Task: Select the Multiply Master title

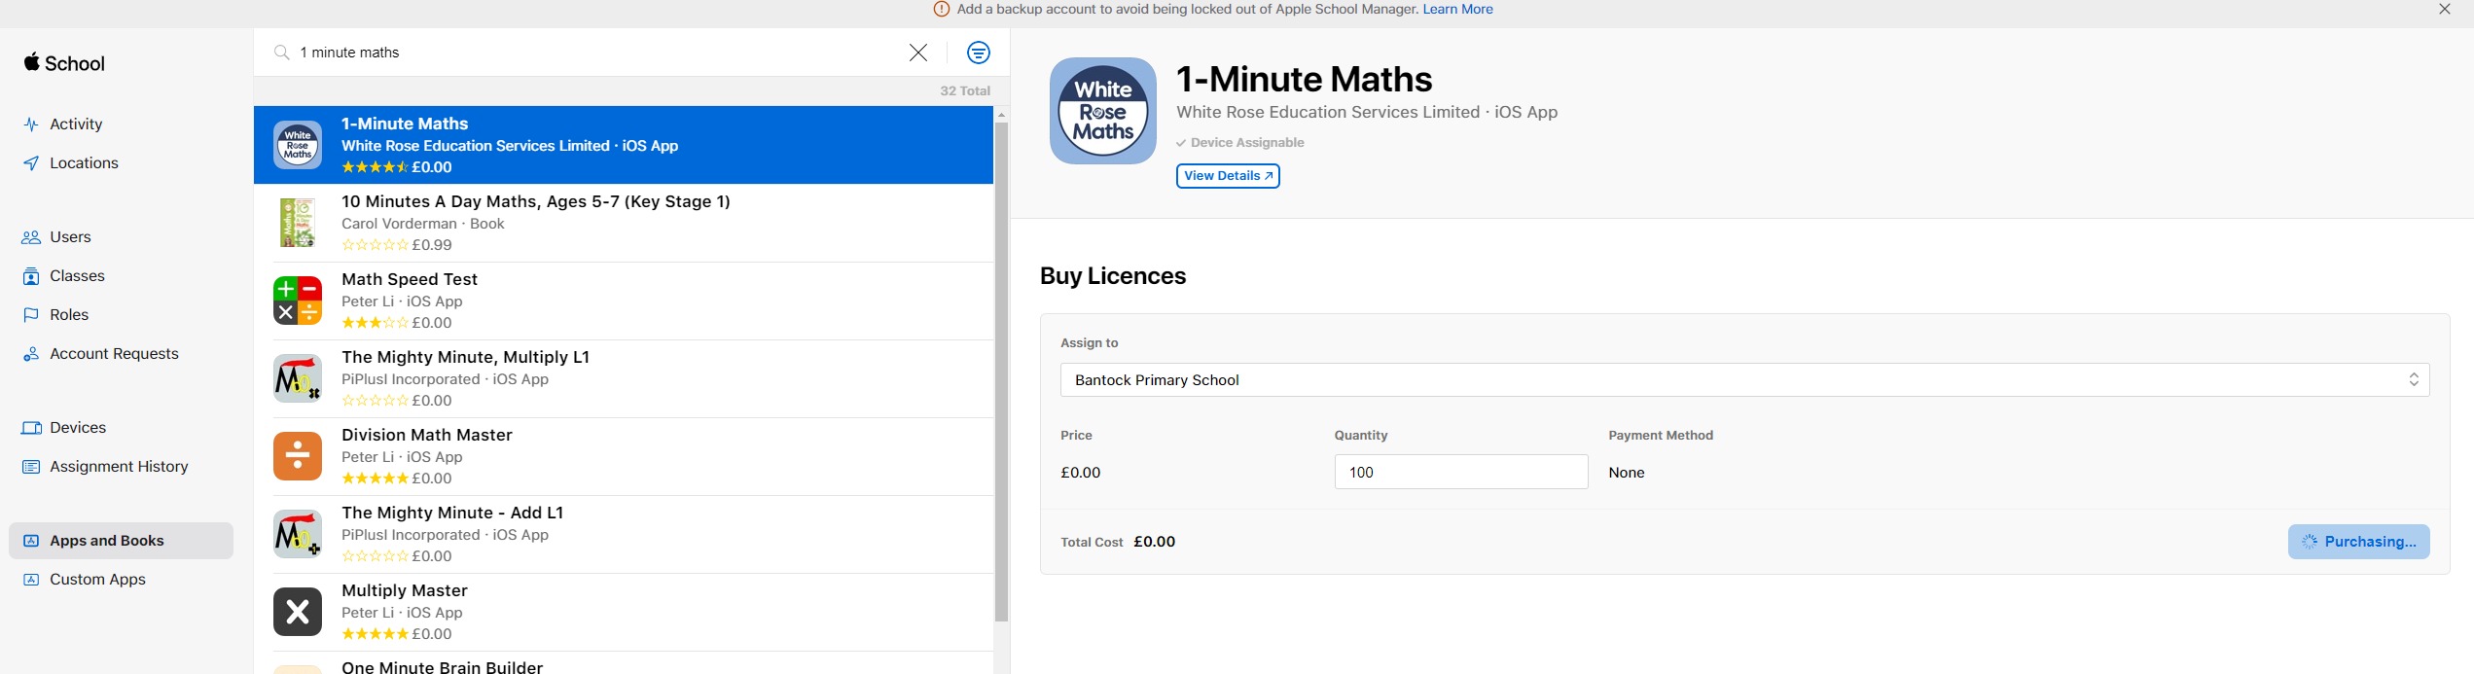Action: [x=405, y=590]
